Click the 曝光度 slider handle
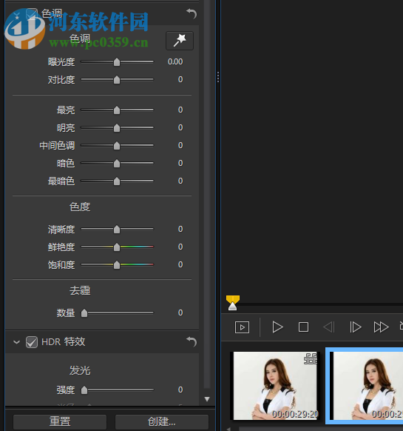This screenshot has height=431, width=403. pyautogui.click(x=117, y=62)
